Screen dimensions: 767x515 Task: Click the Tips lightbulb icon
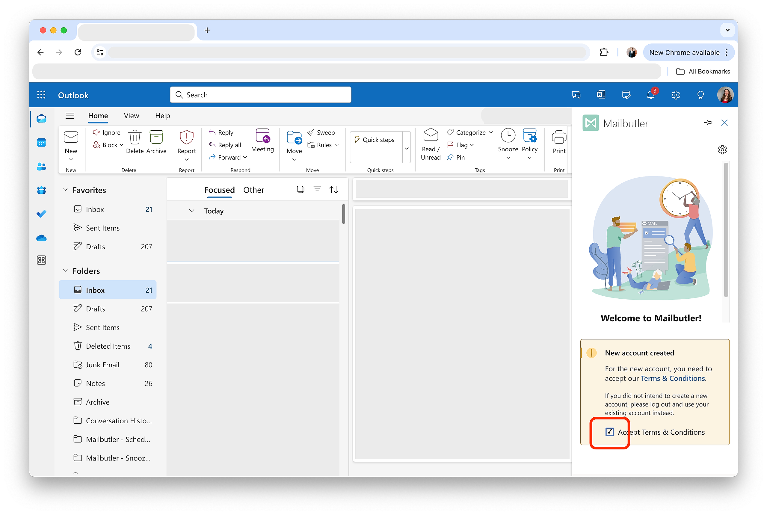[700, 95]
